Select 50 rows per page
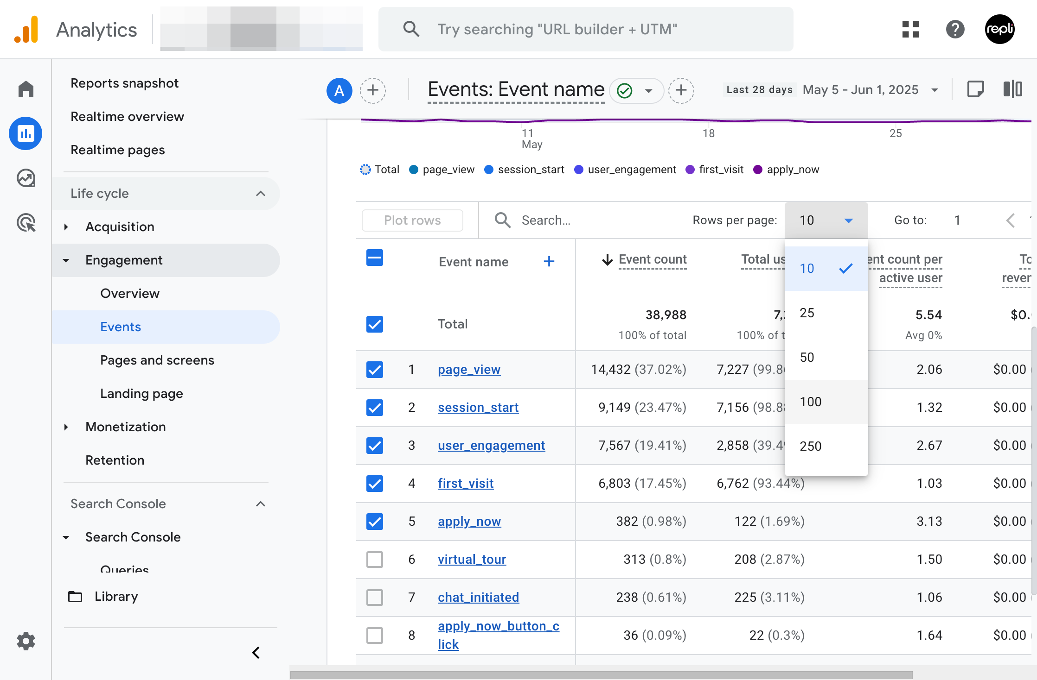This screenshot has width=1037, height=680. 826,358
